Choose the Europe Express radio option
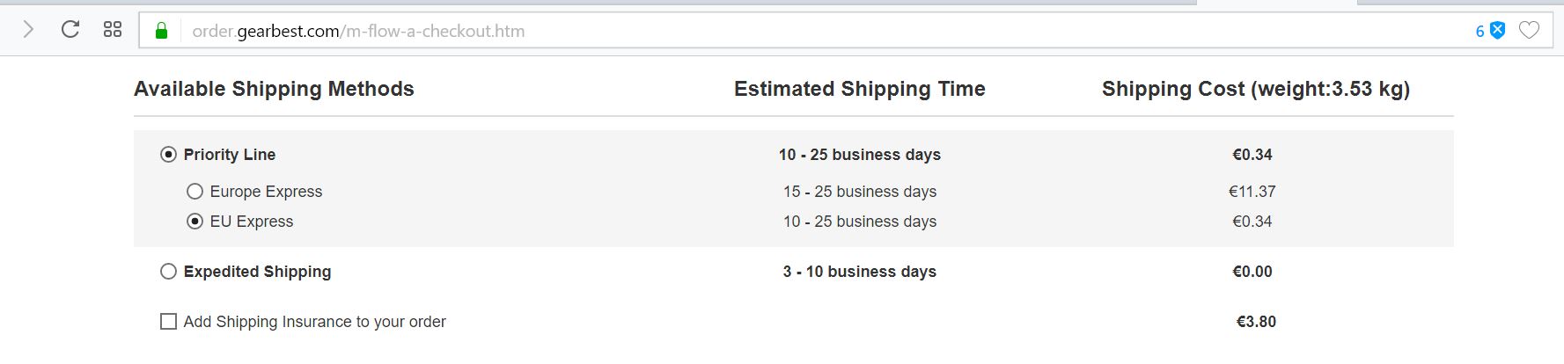 [195, 192]
